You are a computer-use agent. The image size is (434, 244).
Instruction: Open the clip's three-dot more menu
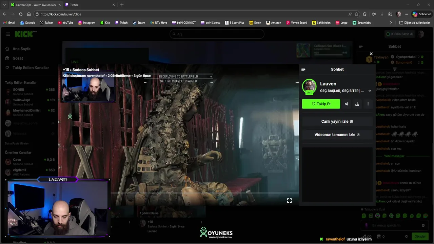pyautogui.click(x=368, y=104)
